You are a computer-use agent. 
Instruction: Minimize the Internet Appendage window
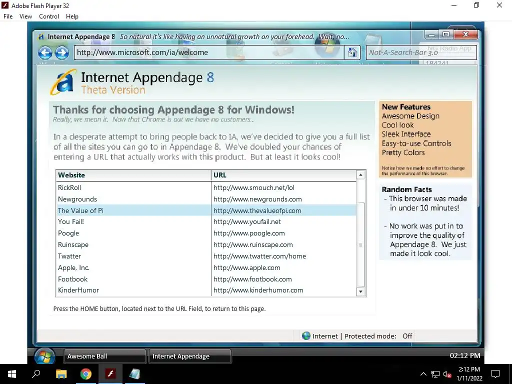pyautogui.click(x=431, y=34)
